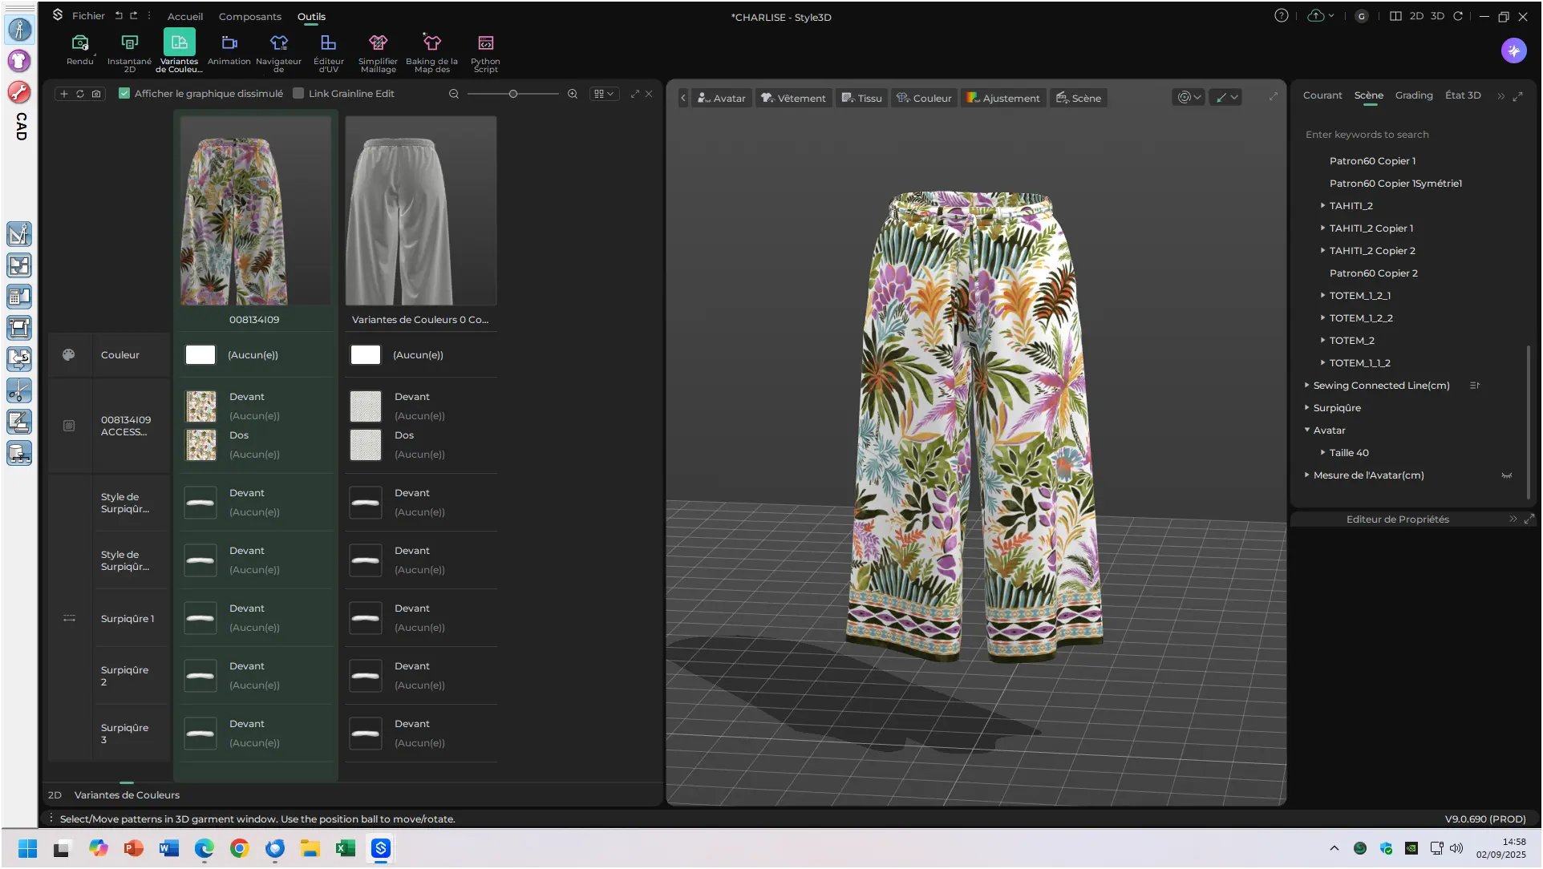Open the Composants menu tab
This screenshot has width=1543, height=869.
tap(249, 16)
